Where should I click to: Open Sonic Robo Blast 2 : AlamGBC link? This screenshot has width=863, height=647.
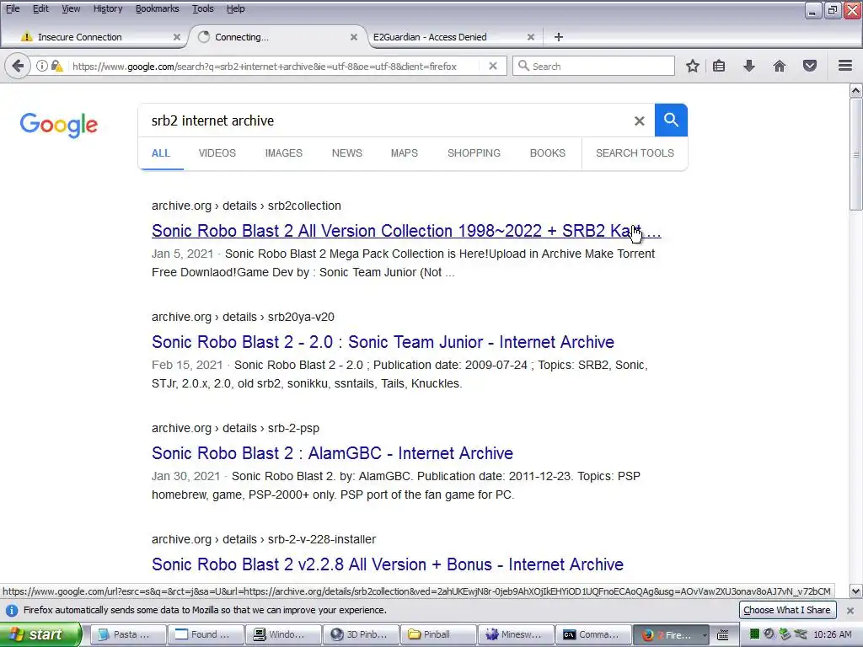[332, 452]
